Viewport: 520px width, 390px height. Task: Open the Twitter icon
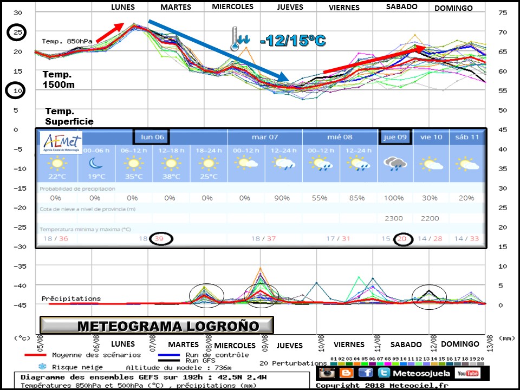click(383, 373)
